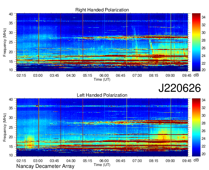Screen dimensions: 209x170
Task: Click the Left Handed Polarization spectrogram image
Action: click(x=102, y=127)
